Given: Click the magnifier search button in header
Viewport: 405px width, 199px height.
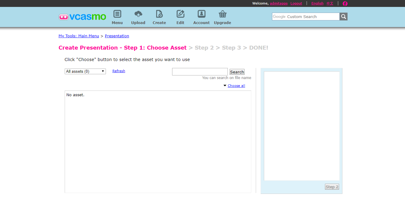Looking at the screenshot, I should pyautogui.click(x=344, y=17).
